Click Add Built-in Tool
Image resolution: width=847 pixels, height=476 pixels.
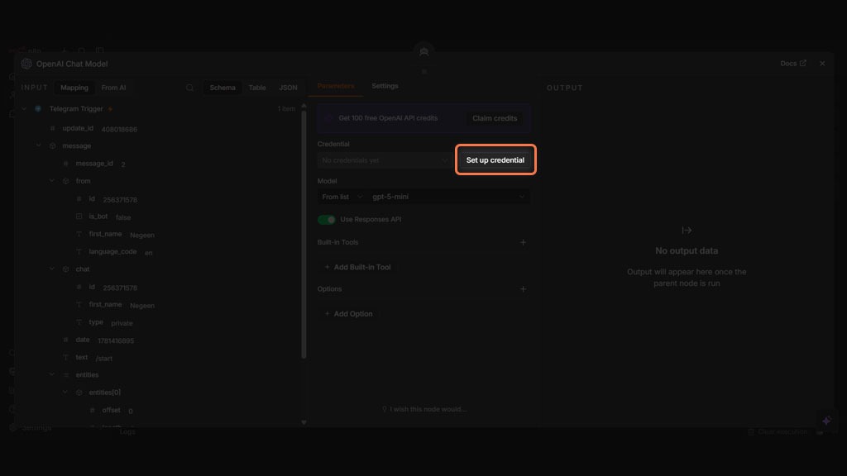click(357, 267)
